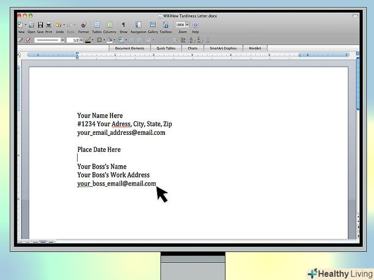Click the text "Your Boss's Work Address"
Viewport: 374px width, 280px height.
click(114, 175)
